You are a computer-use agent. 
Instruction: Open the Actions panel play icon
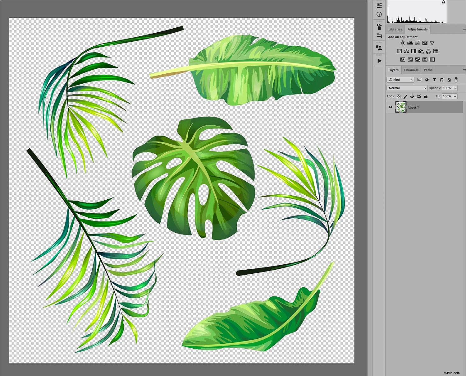[379, 61]
